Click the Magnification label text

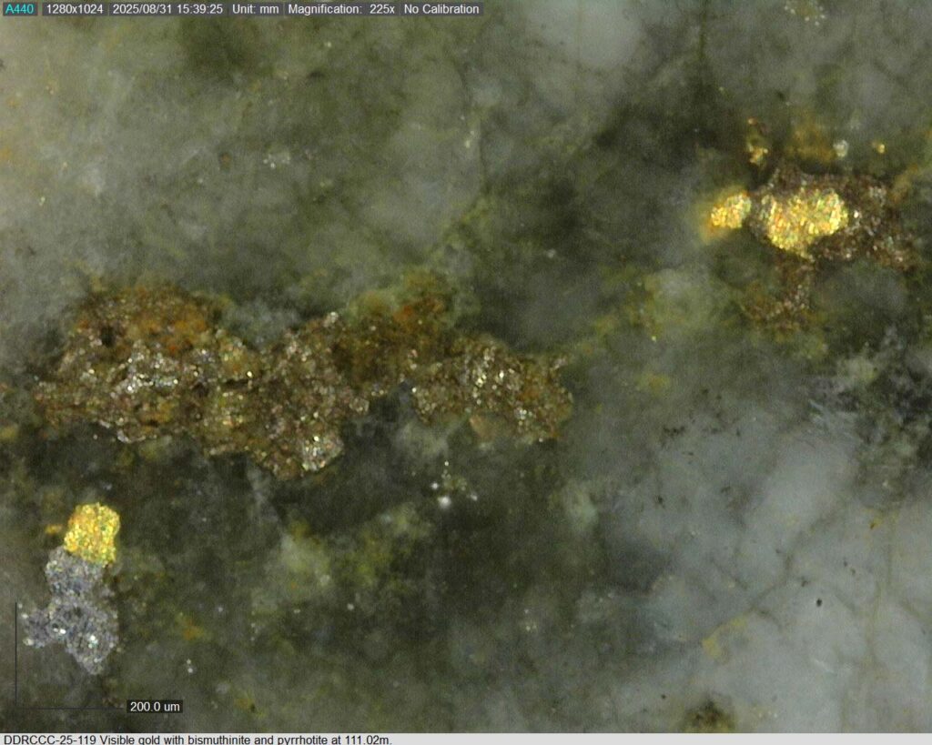click(325, 9)
